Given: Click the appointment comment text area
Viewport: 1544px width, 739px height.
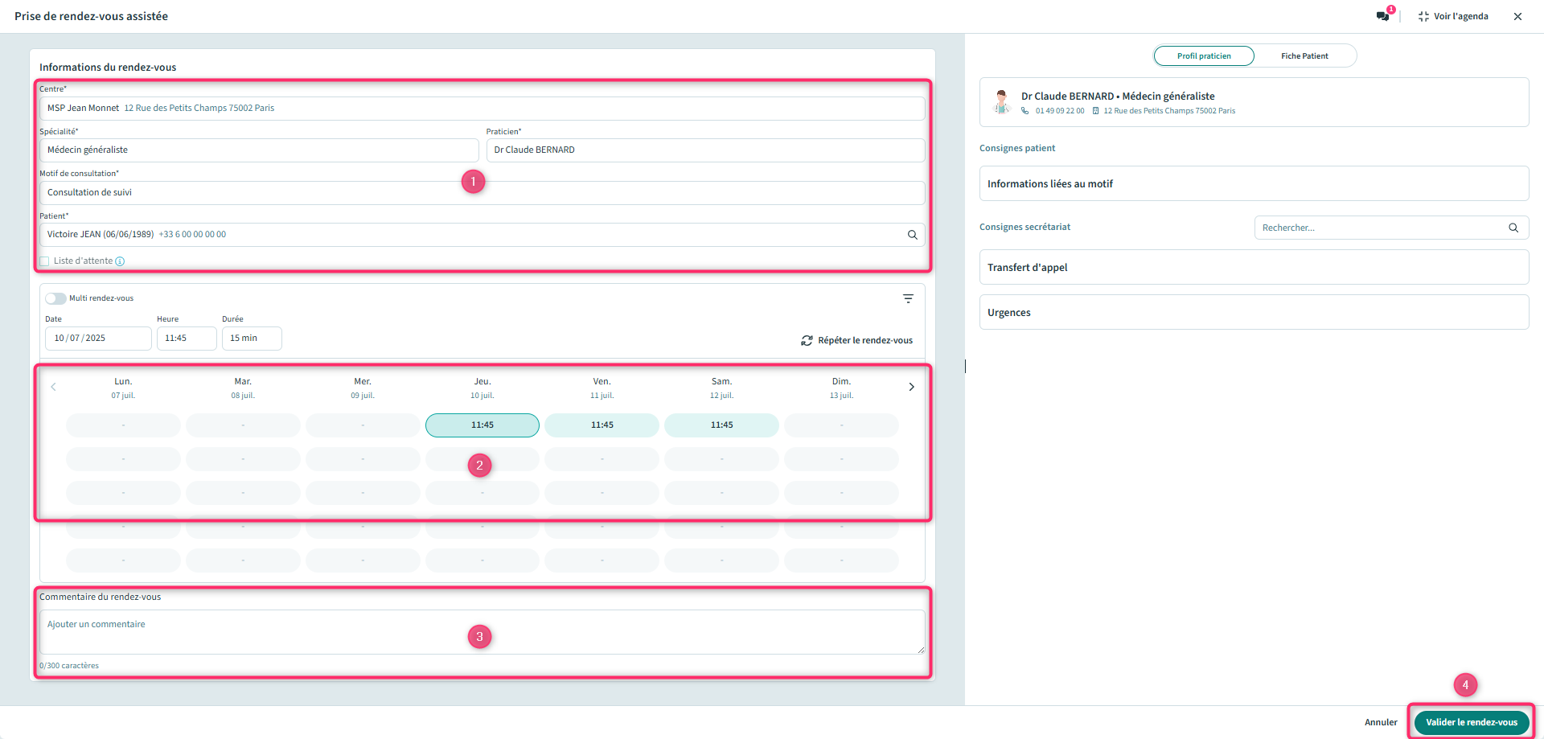Looking at the screenshot, I should (482, 632).
